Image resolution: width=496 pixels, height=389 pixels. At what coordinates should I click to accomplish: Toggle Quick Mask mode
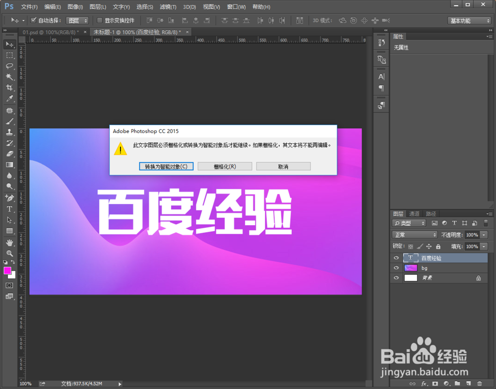(x=9, y=285)
